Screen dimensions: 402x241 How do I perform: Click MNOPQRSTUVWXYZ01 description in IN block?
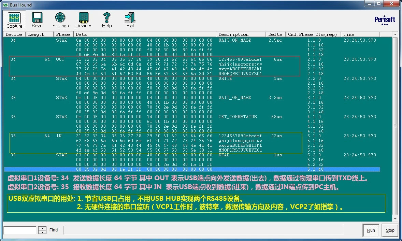click(240, 150)
